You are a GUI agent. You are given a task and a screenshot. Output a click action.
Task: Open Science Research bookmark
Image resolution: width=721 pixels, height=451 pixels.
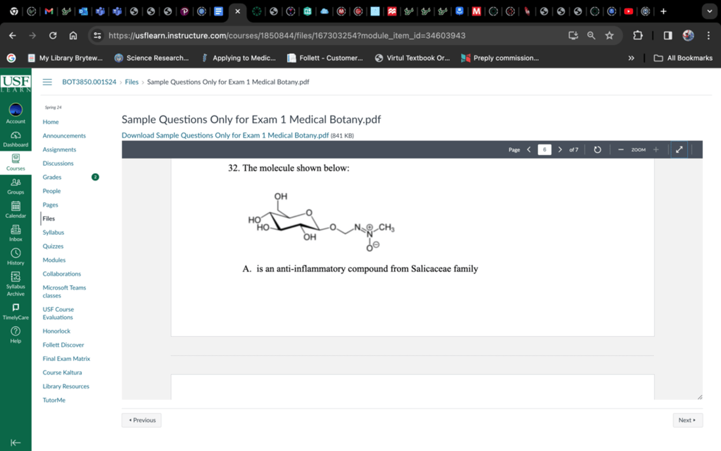pos(152,58)
